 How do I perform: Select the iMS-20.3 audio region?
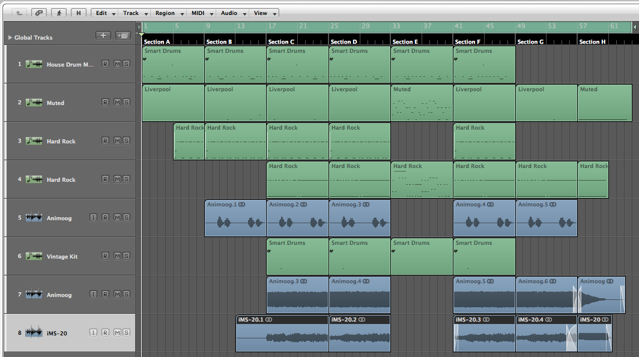click(x=484, y=334)
